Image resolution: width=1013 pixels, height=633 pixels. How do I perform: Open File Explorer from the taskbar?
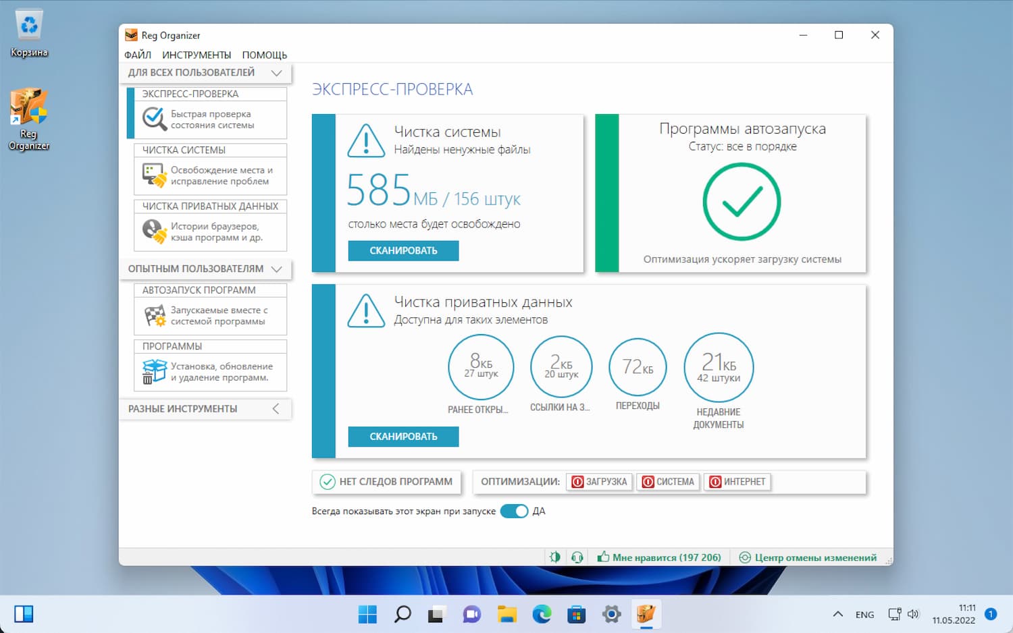coord(506,614)
